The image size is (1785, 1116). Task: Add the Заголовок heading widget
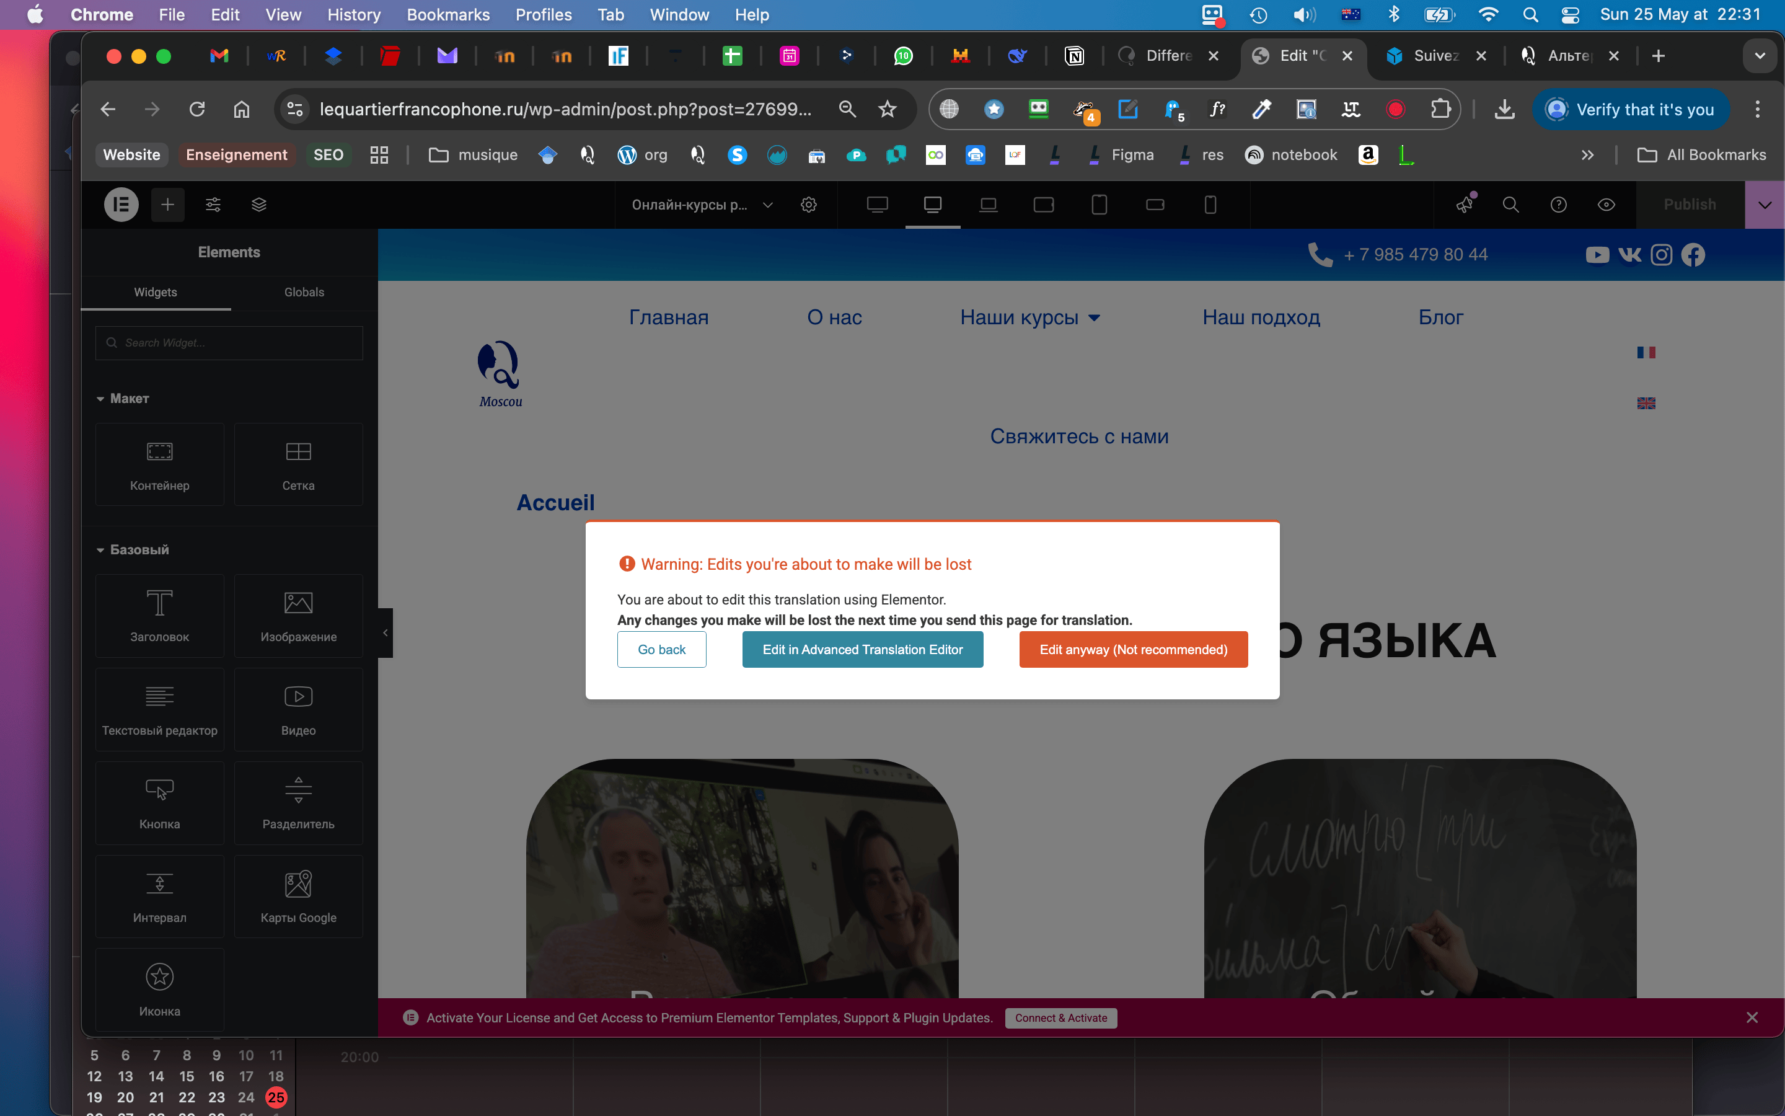159,616
